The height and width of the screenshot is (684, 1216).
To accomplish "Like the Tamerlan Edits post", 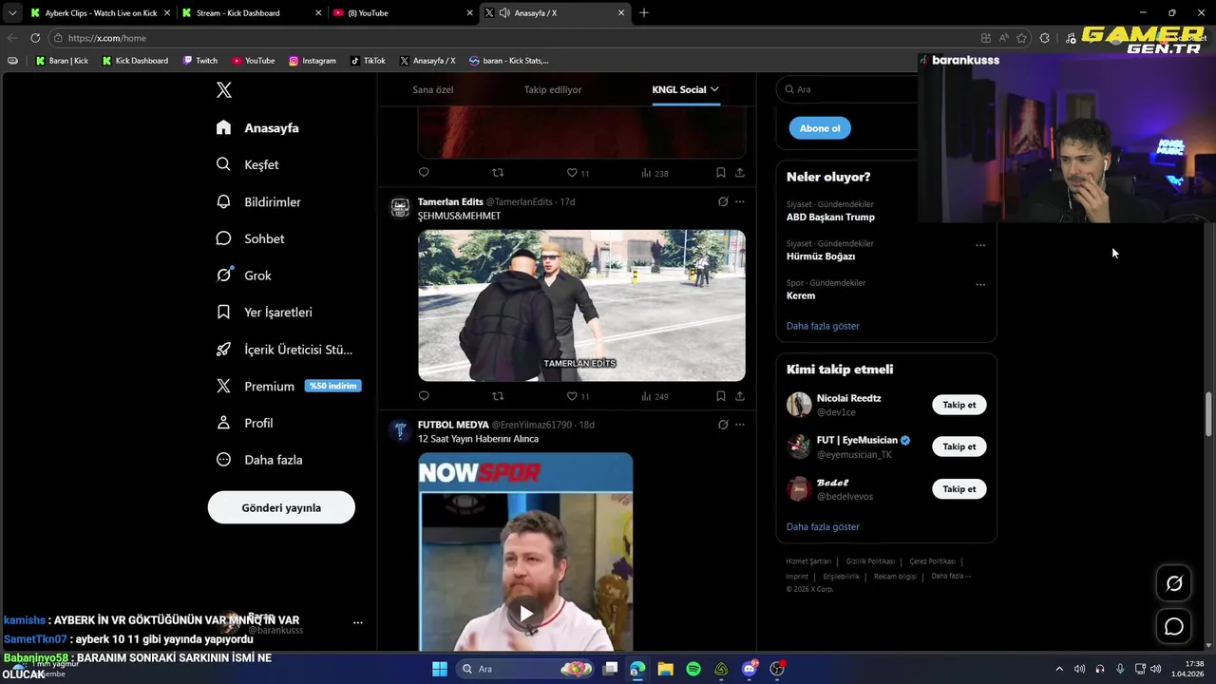I will pyautogui.click(x=578, y=396).
